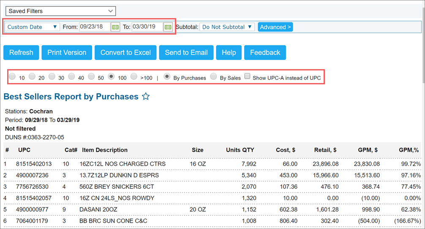Screen dimensions: 425x229
Task: Click UPC 81515402013 in row 1
Action: click(34, 164)
